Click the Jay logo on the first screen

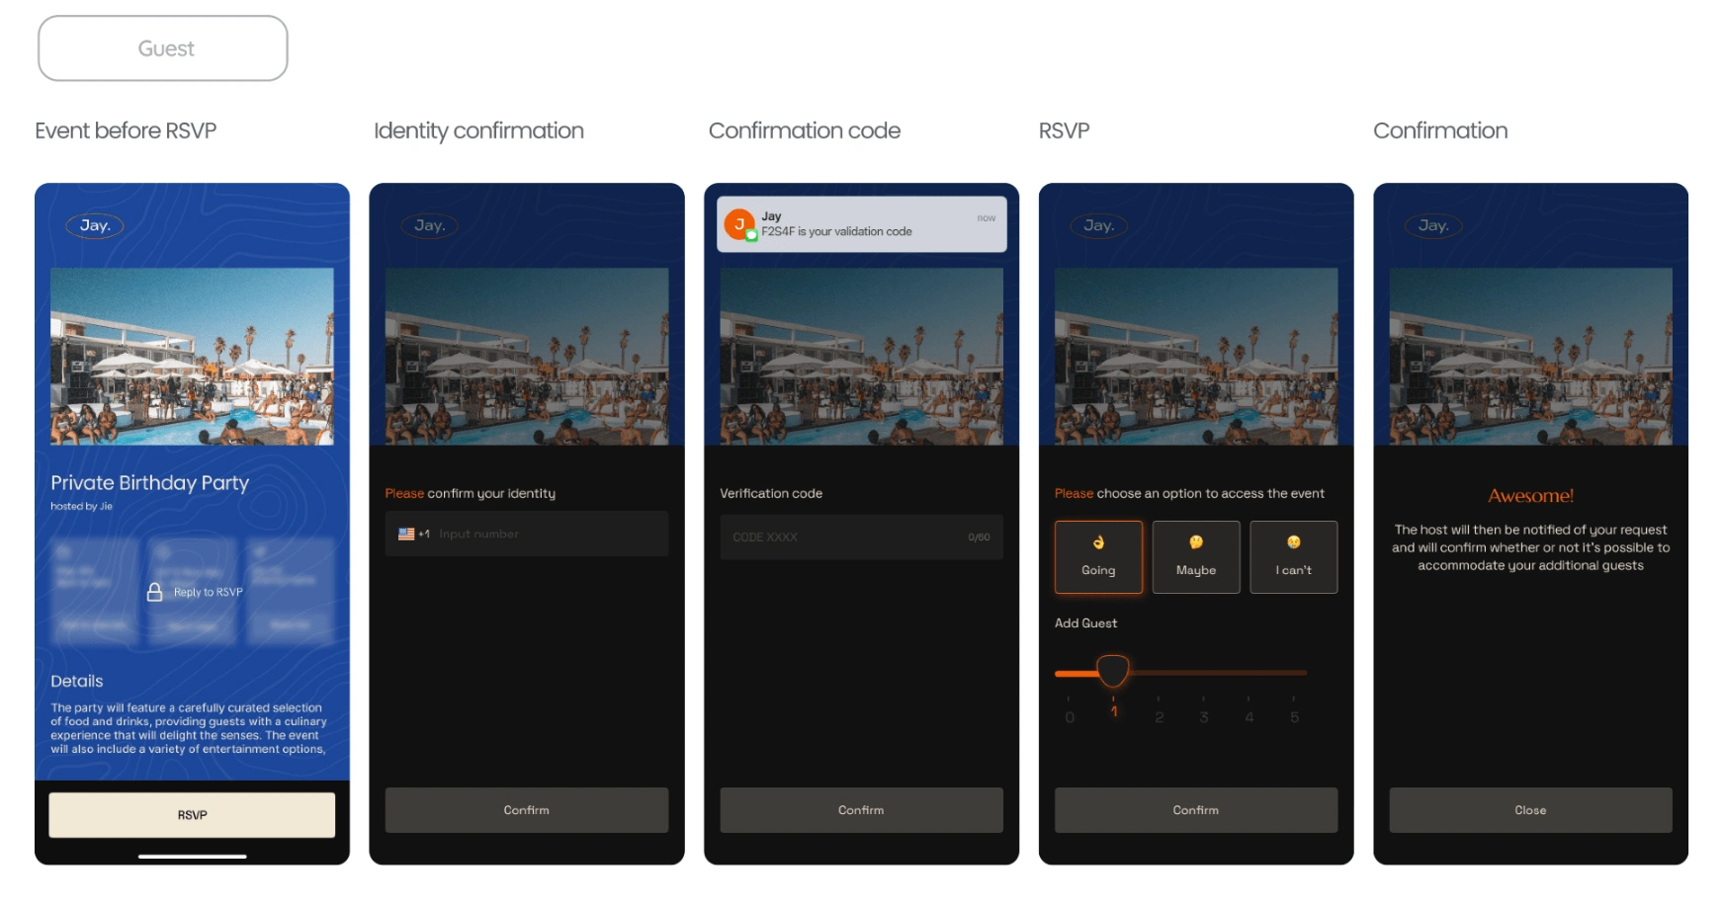click(95, 225)
